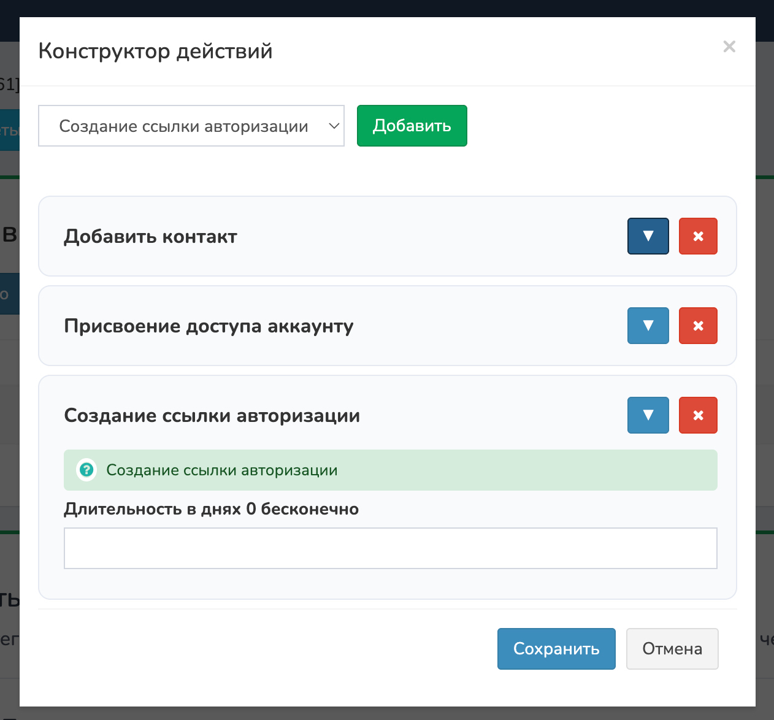774x720 pixels.
Task: Click the Конструктор действий dialog title
Action: (x=155, y=51)
